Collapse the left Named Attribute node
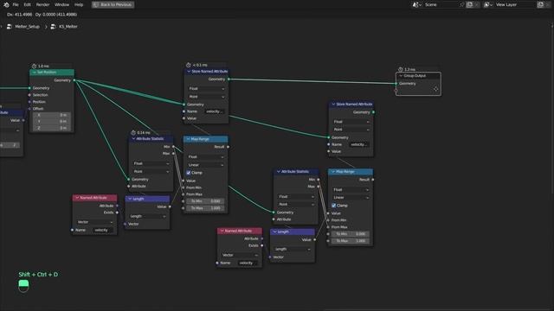 coord(77,198)
